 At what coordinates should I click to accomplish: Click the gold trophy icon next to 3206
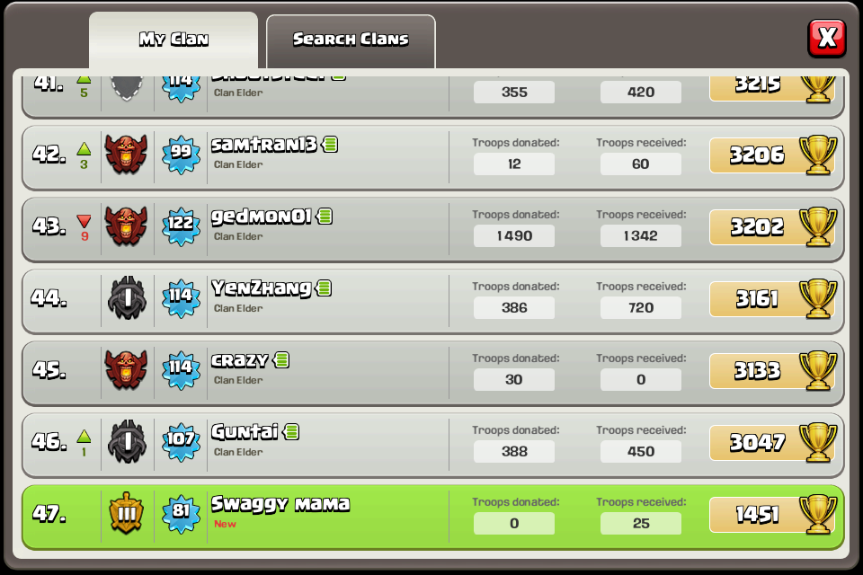(x=818, y=155)
